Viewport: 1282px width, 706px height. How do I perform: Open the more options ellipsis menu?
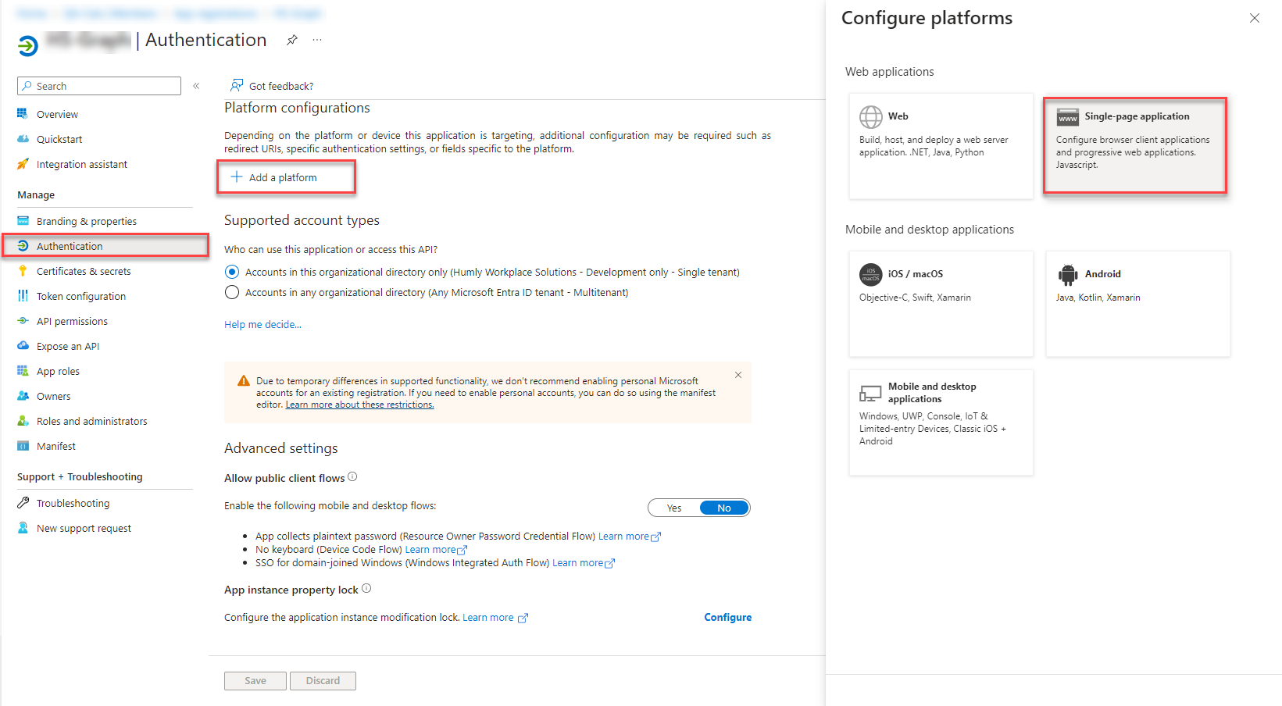[x=317, y=40]
